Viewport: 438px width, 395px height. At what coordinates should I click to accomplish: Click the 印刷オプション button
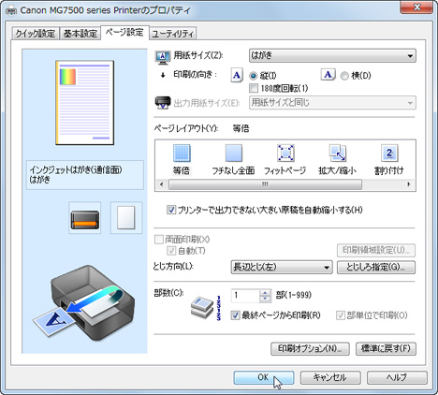[x=310, y=348]
